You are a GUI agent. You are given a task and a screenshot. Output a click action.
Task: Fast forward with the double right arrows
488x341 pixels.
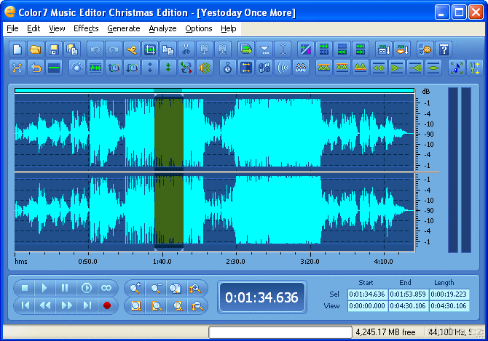click(66, 305)
